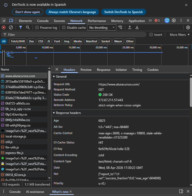Switch to the Timing tab
The height and width of the screenshot is (196, 192).
coord(137,70)
